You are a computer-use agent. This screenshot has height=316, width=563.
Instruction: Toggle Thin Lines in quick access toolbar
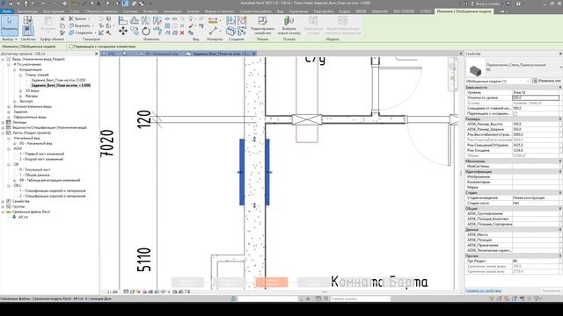(125, 4)
